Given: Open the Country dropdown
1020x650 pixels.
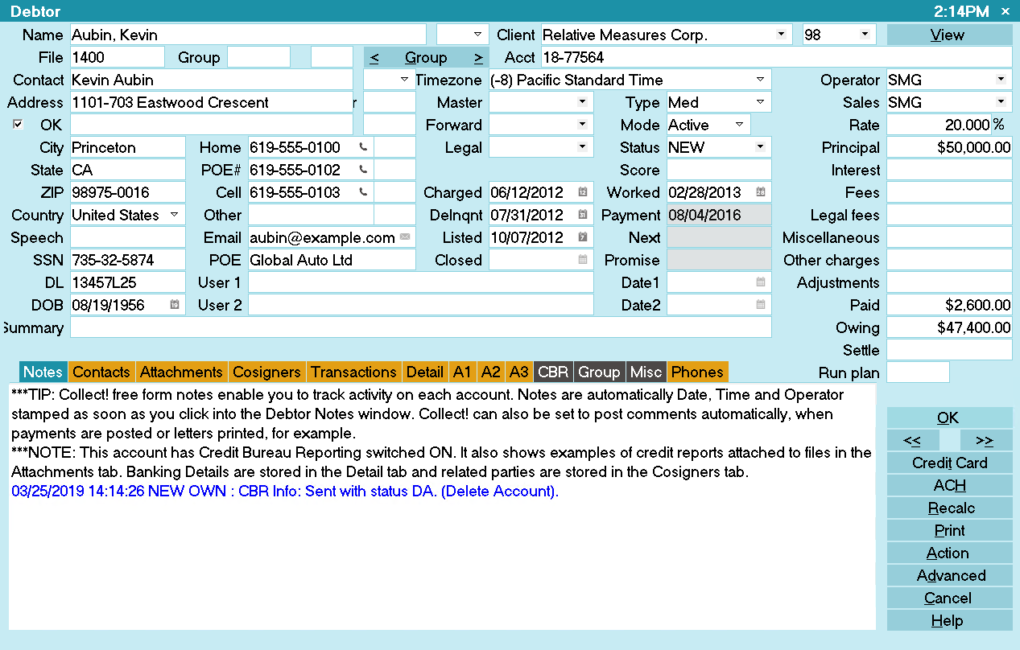Looking at the screenshot, I should (x=175, y=215).
